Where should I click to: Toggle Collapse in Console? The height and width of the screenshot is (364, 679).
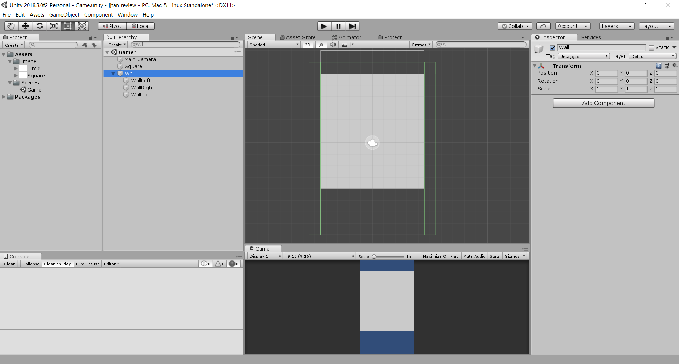tap(31, 264)
